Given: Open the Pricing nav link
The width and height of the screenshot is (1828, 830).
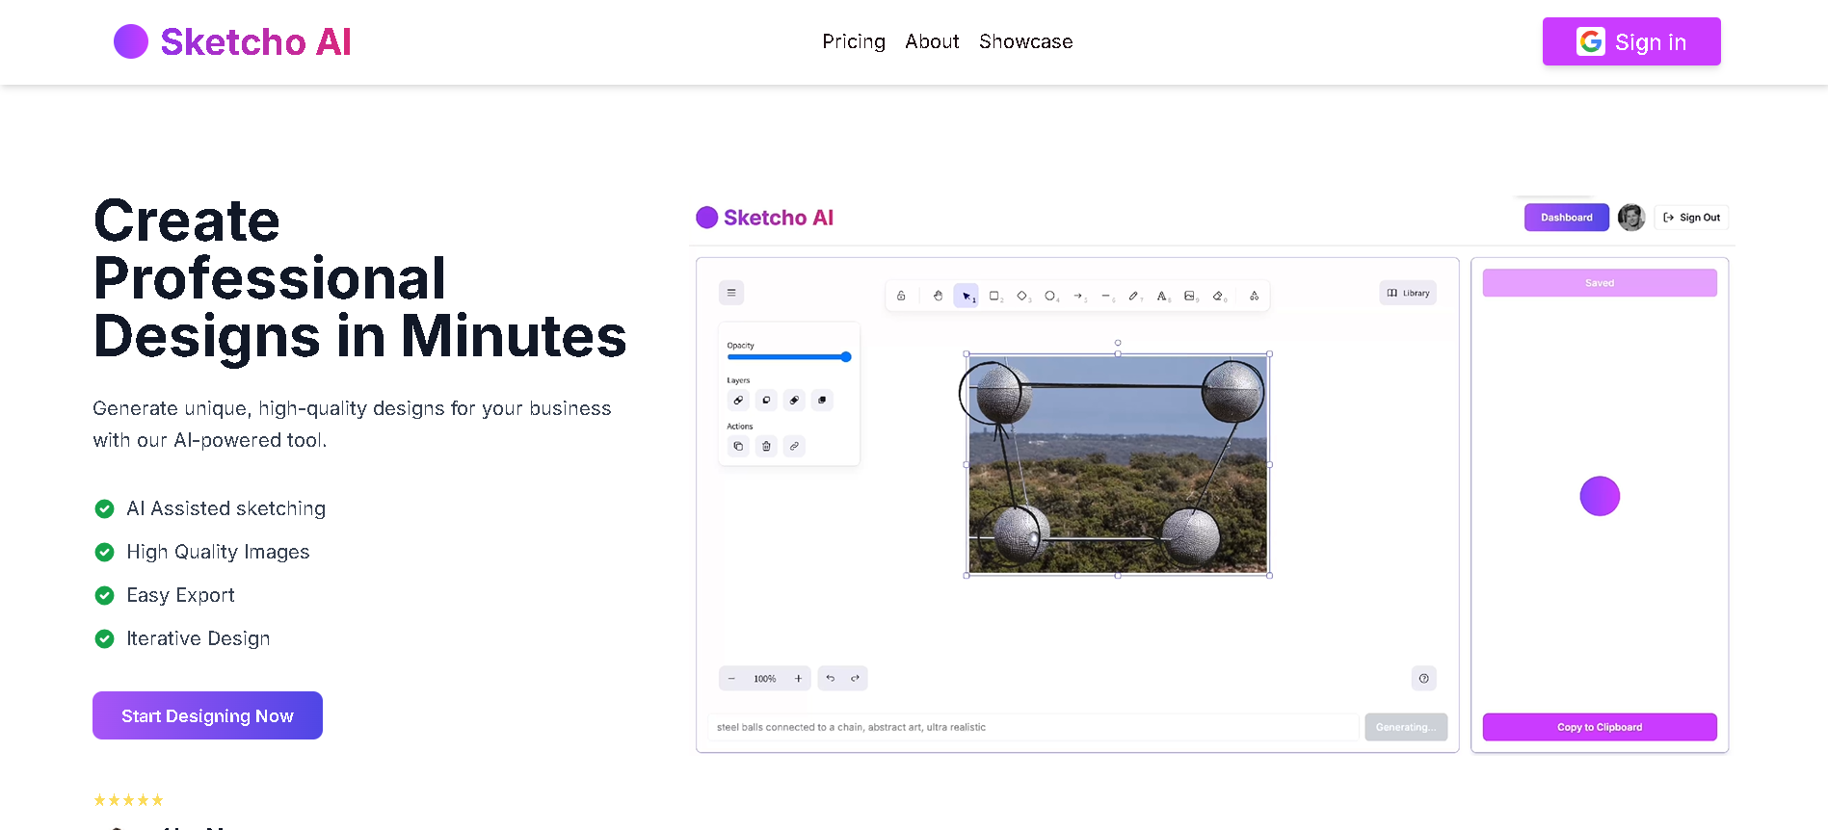Looking at the screenshot, I should click(x=854, y=41).
